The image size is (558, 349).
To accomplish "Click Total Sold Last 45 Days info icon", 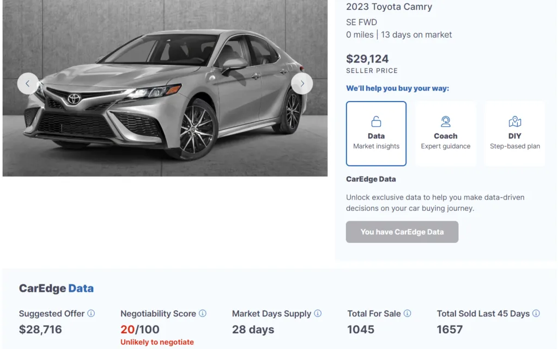I will (536, 314).
